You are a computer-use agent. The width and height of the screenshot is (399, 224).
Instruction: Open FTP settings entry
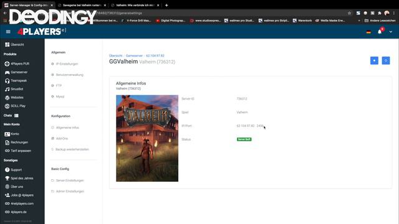click(x=57, y=86)
